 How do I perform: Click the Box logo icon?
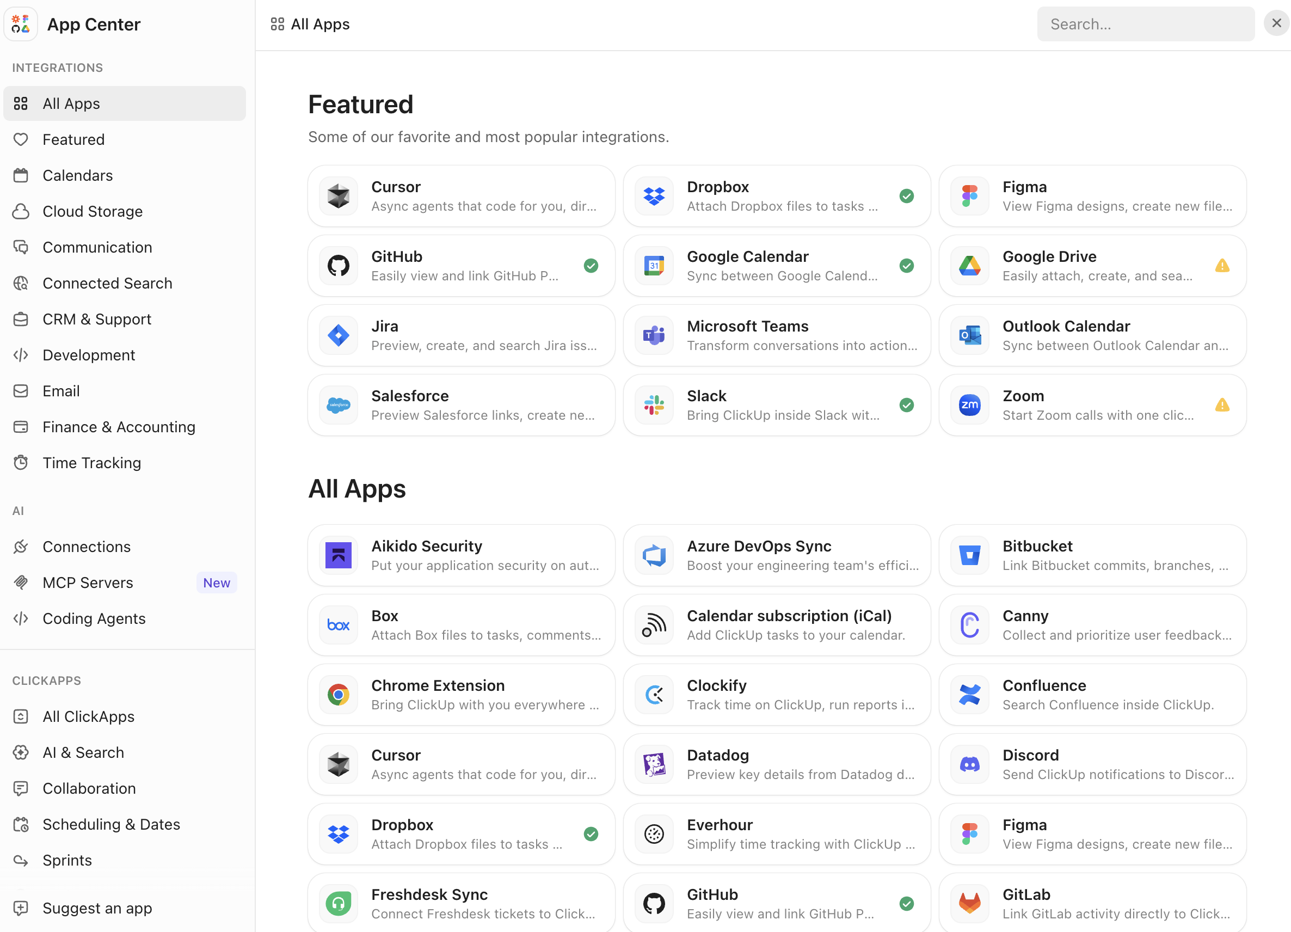pyautogui.click(x=338, y=625)
